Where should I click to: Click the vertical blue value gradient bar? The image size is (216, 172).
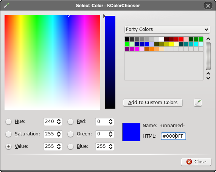(110, 62)
